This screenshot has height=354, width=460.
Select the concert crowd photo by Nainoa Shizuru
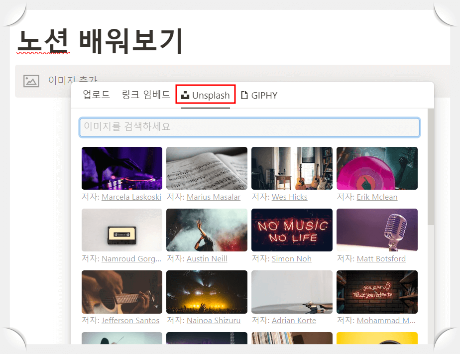pos(207,292)
